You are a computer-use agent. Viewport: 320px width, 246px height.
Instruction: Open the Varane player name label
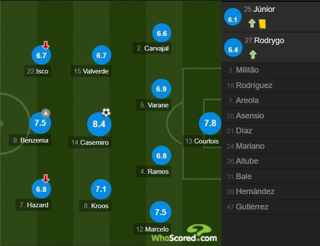(155, 105)
